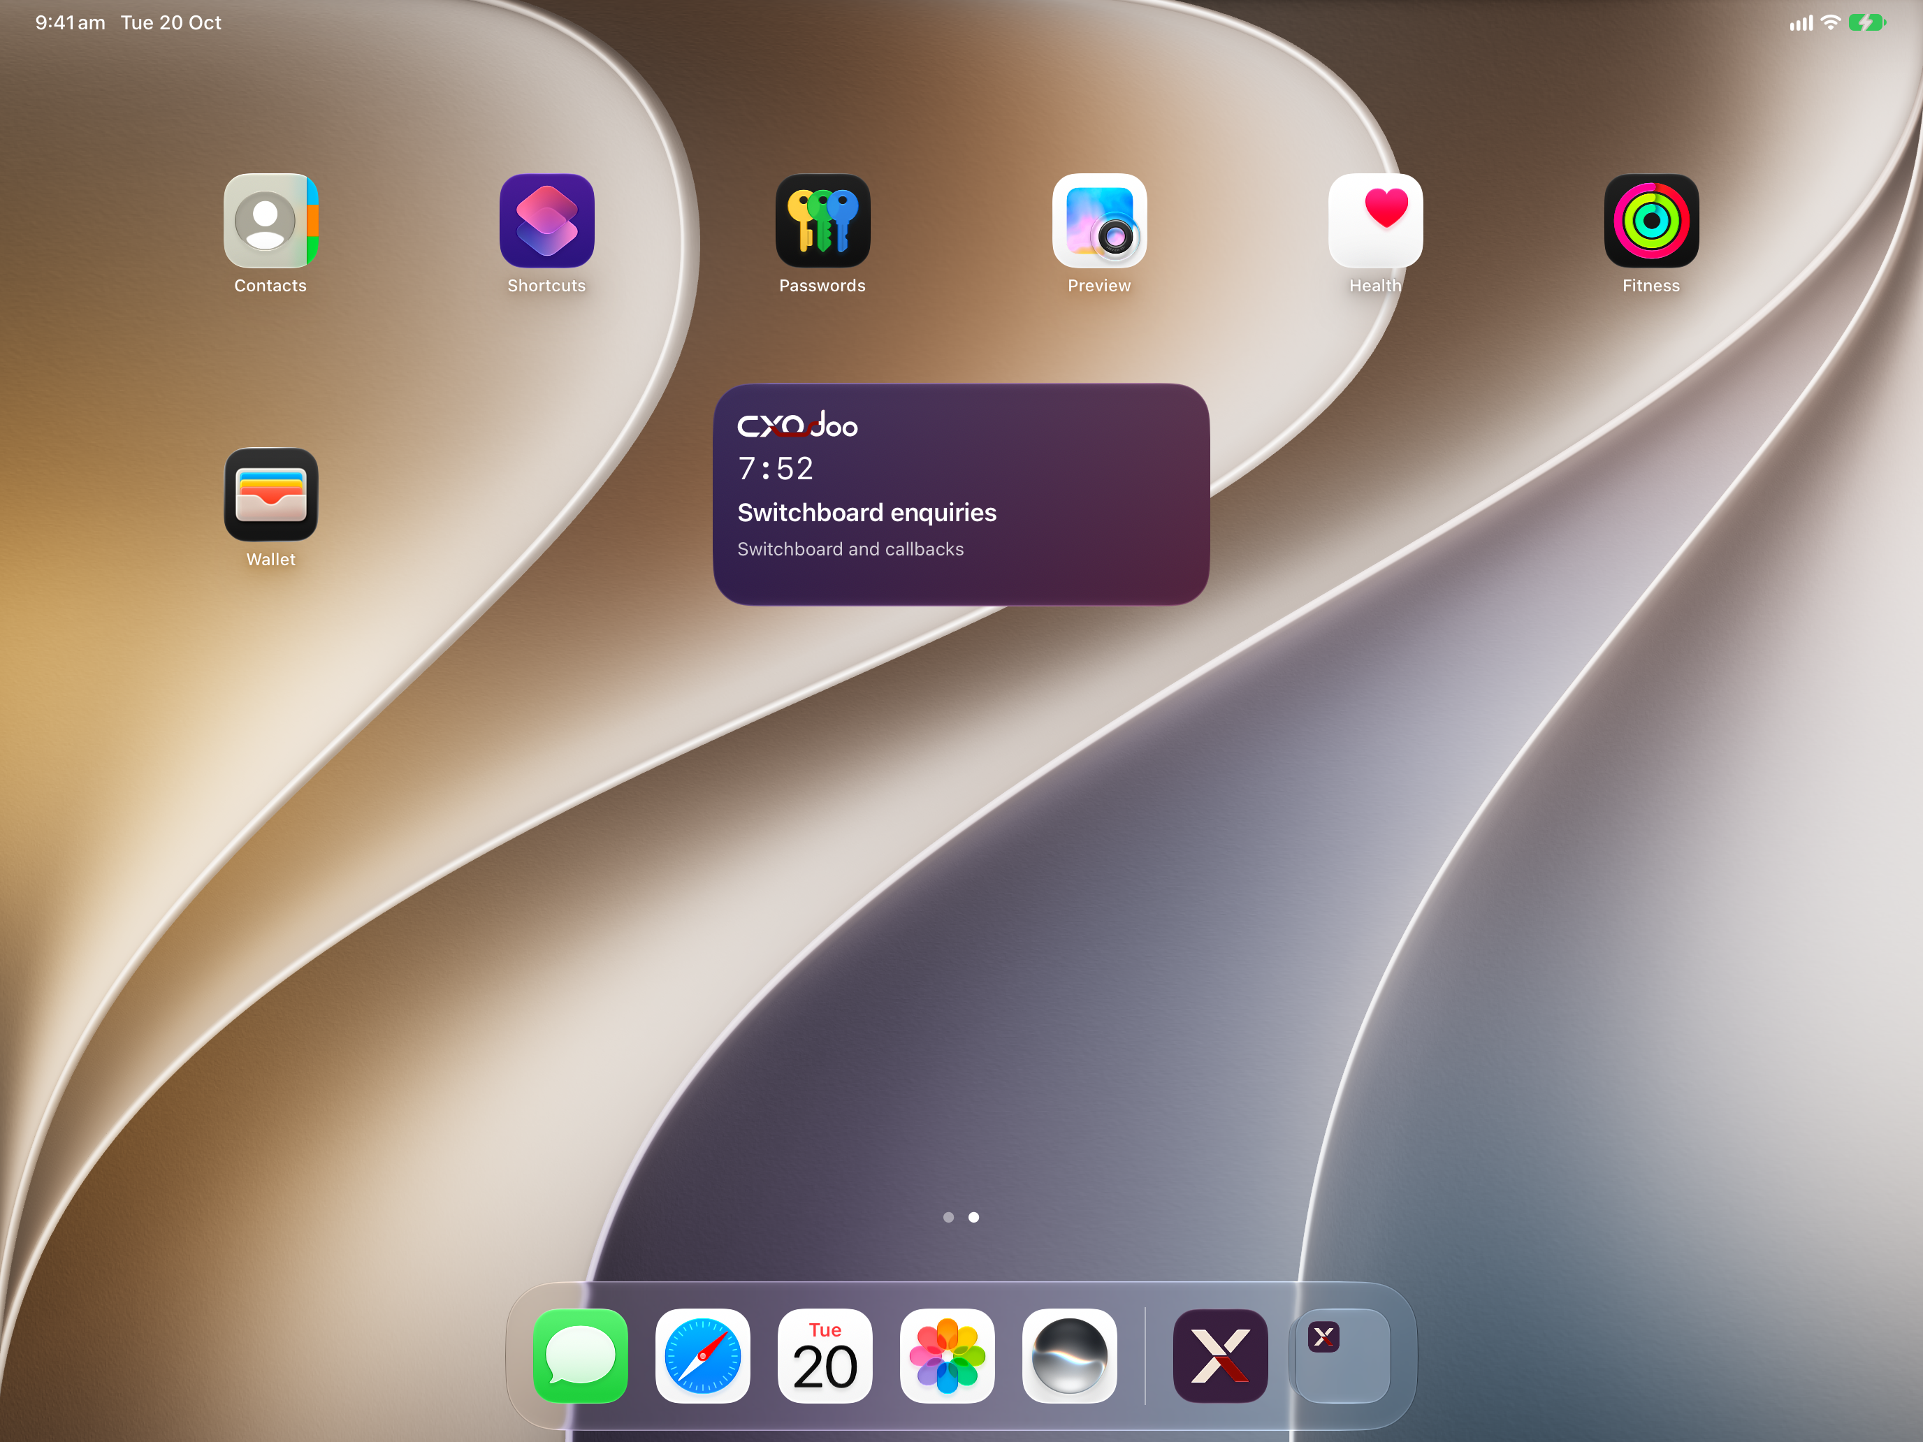Tap the Switchboard enquiries widget title
Image resolution: width=1923 pixels, height=1442 pixels.
tap(866, 513)
